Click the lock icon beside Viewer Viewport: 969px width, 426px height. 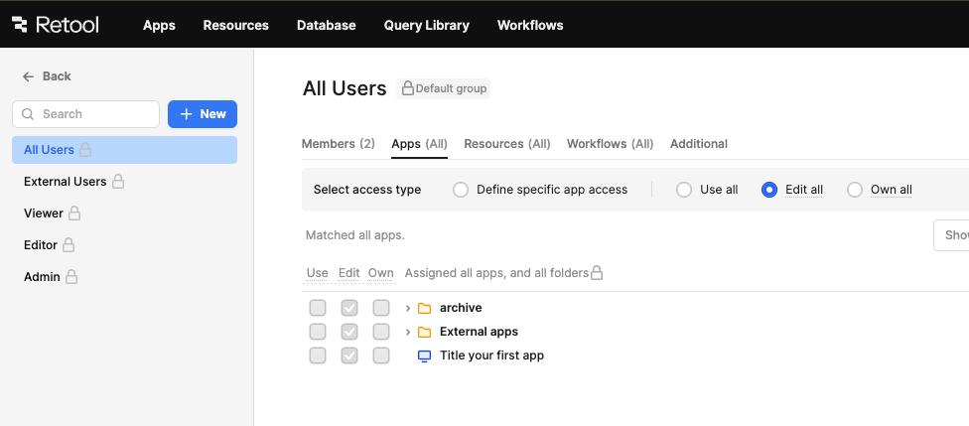(x=74, y=213)
